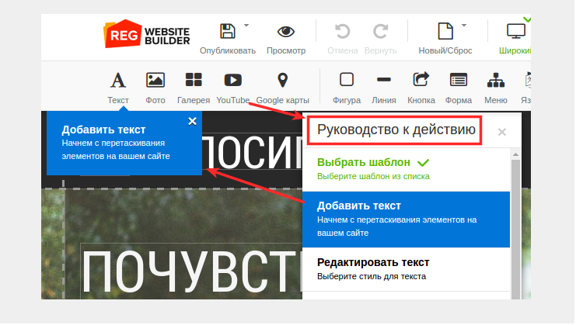This screenshot has height=325, width=576.
Task: Click the guide panel scrollbar up arrow
Action: pos(515,154)
